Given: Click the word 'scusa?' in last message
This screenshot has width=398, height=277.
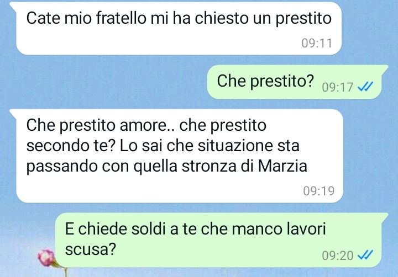Looking at the screenshot, I should 90,249.
